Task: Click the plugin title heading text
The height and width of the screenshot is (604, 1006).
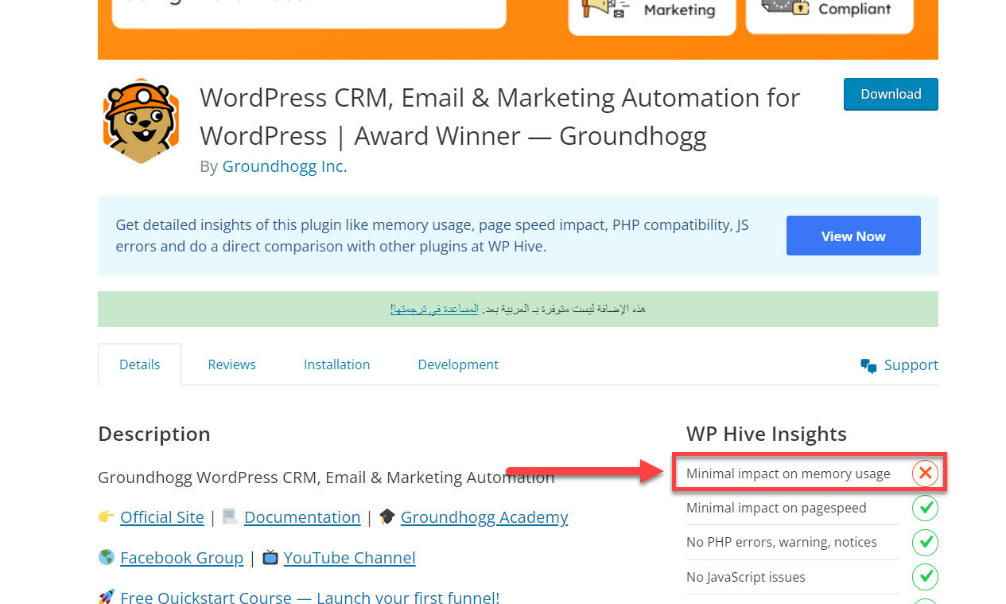Action: [499, 117]
